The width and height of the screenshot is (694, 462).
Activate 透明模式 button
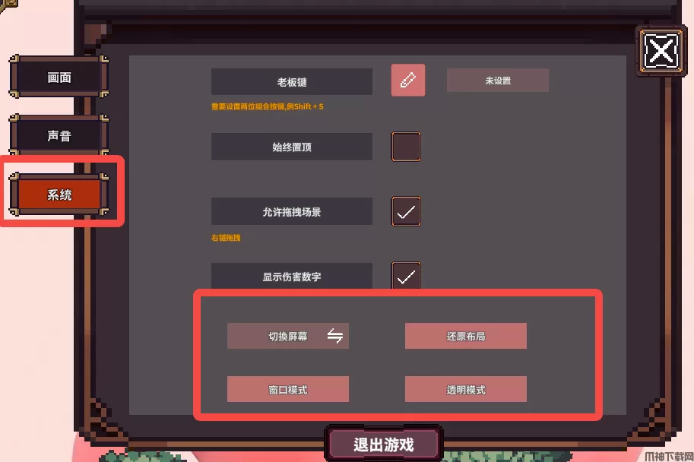(466, 389)
